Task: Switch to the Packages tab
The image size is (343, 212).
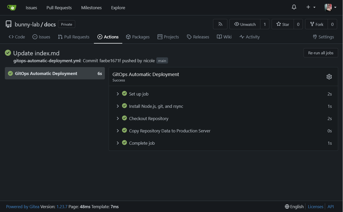Action: coord(138,37)
